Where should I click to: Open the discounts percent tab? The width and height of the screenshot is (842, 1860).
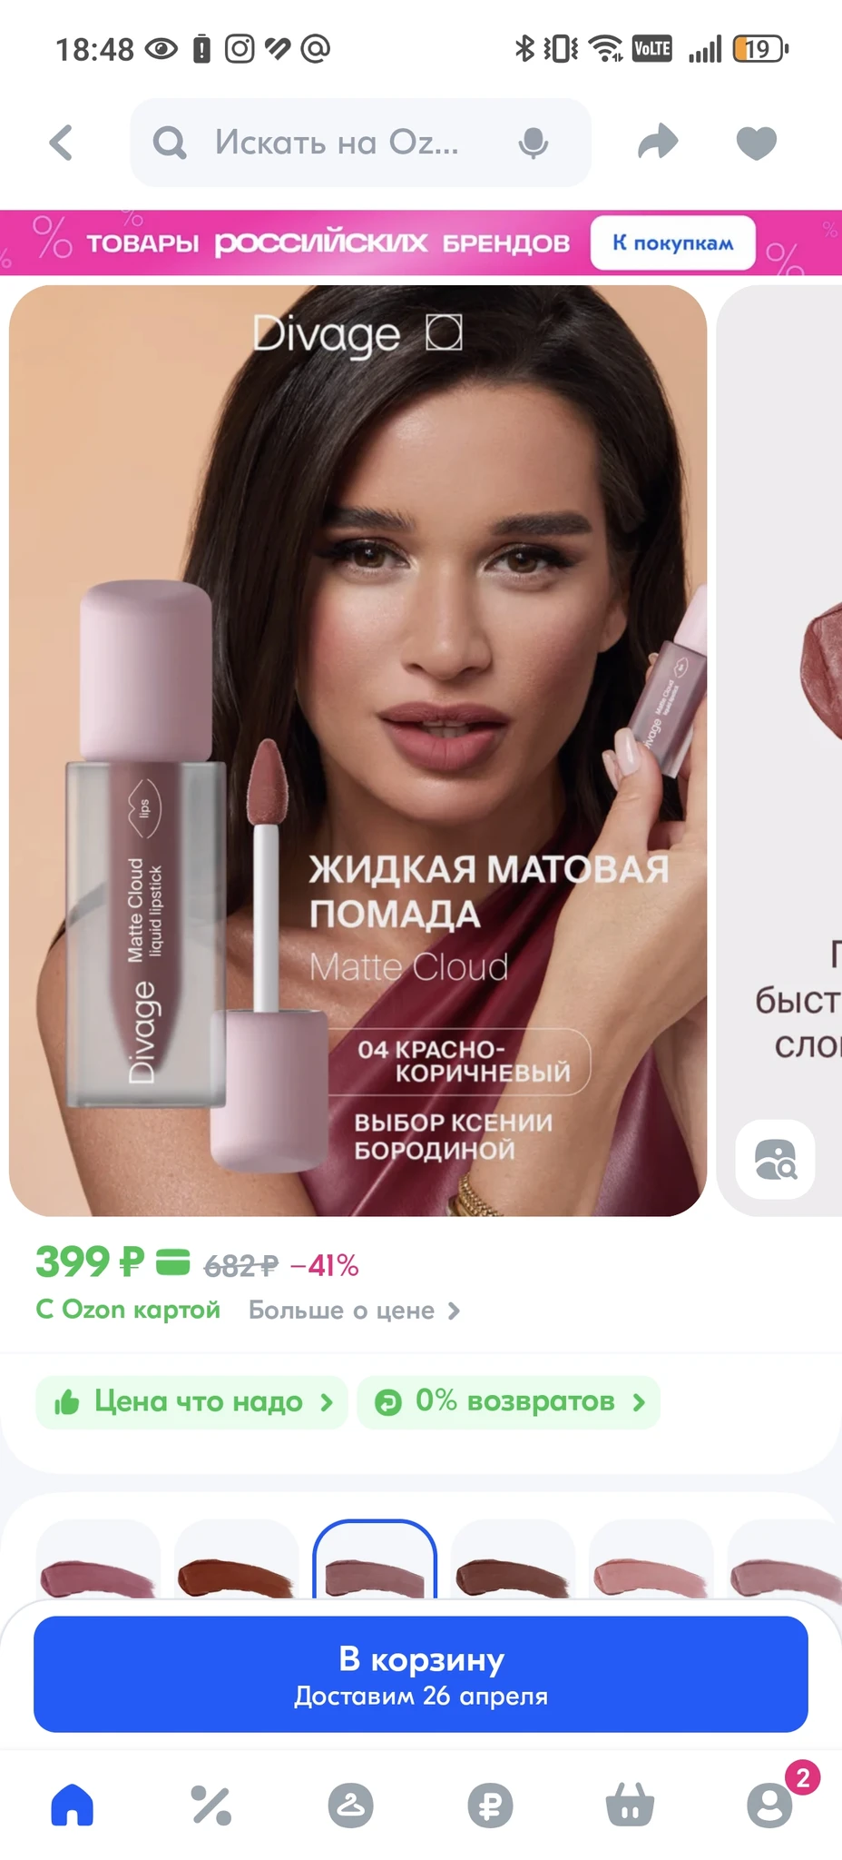[211, 1806]
